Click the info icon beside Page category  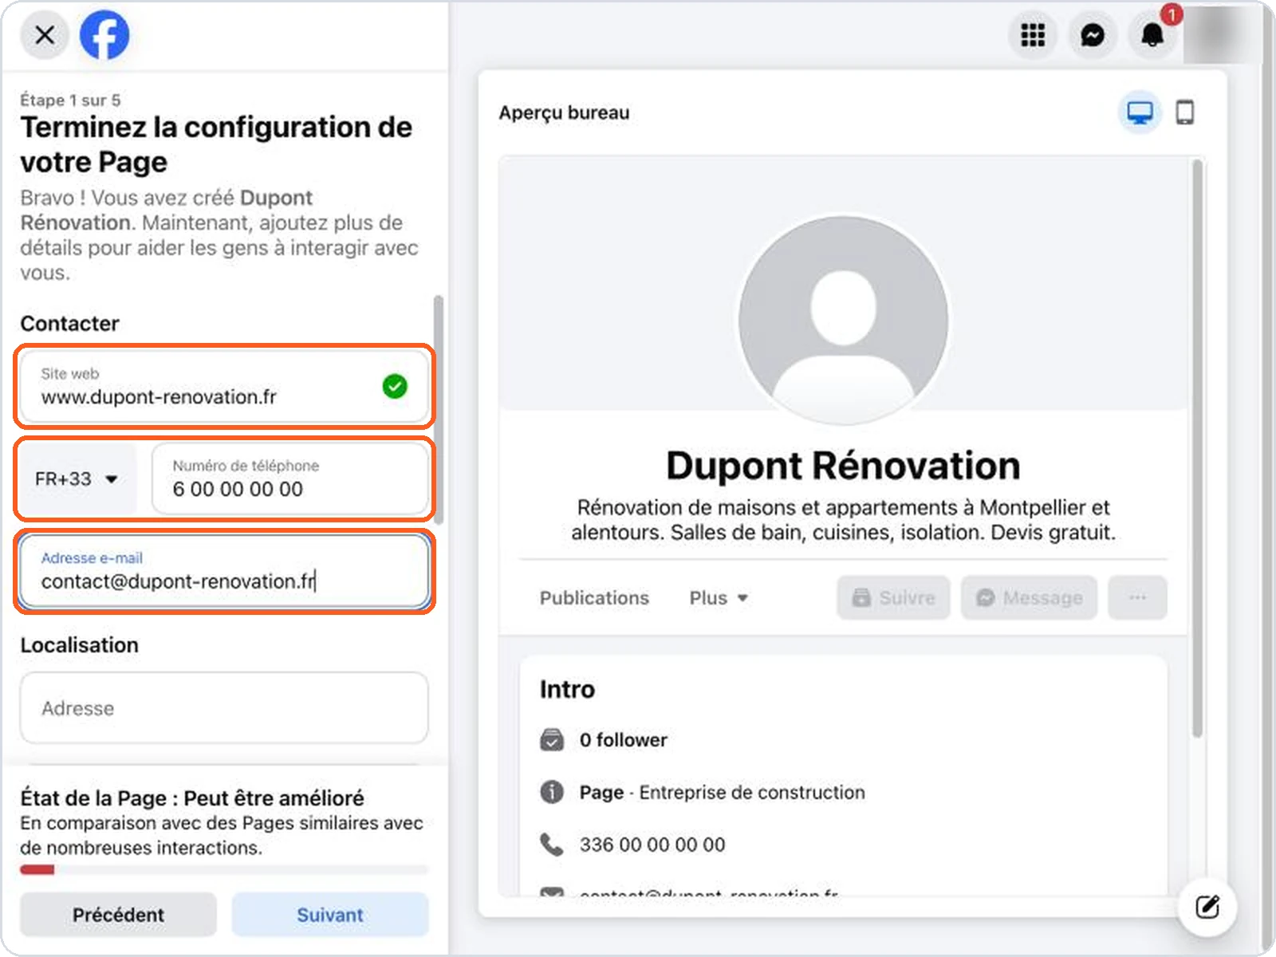[552, 792]
